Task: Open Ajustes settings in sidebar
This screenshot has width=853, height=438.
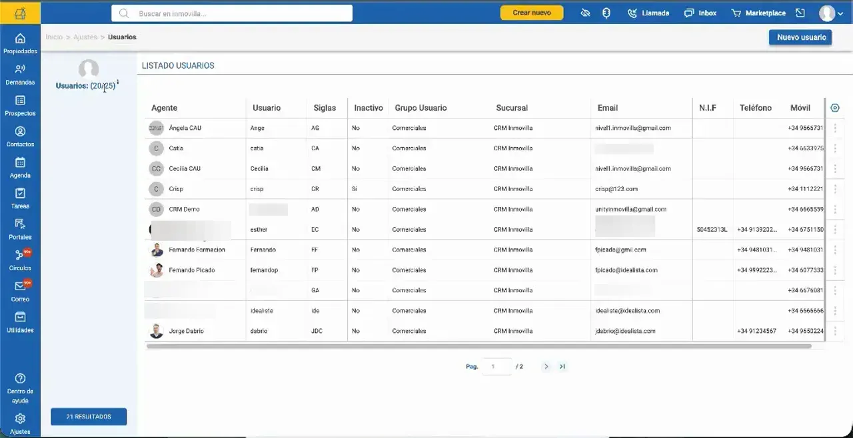Action: (x=20, y=423)
